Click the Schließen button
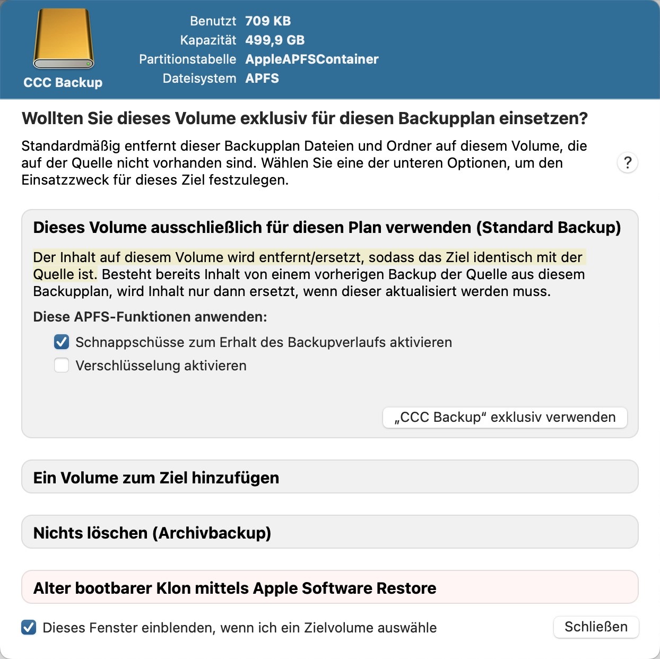The width and height of the screenshot is (660, 659). [596, 627]
